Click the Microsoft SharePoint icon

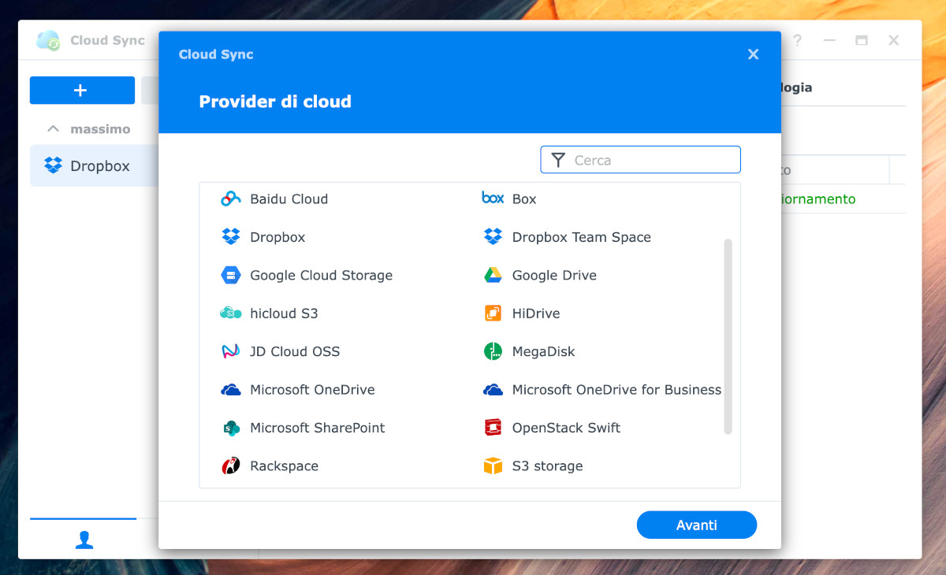(x=230, y=428)
